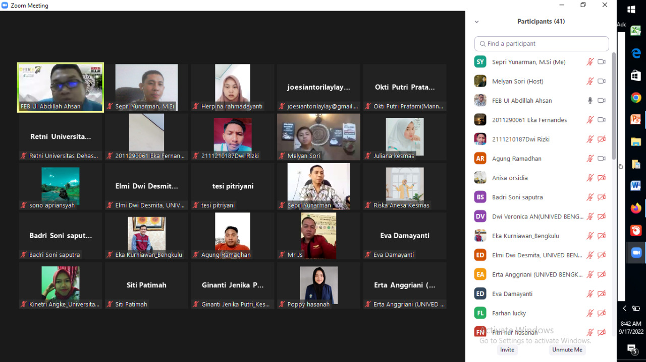Open Google Chrome from the taskbar
This screenshot has height=362, width=646.
(x=635, y=98)
